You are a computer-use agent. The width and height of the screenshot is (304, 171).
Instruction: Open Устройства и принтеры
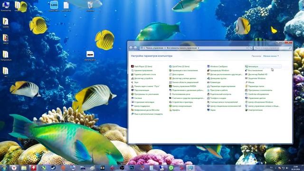tap(181, 102)
